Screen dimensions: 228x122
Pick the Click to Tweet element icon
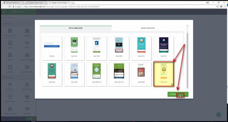tap(27, 84)
